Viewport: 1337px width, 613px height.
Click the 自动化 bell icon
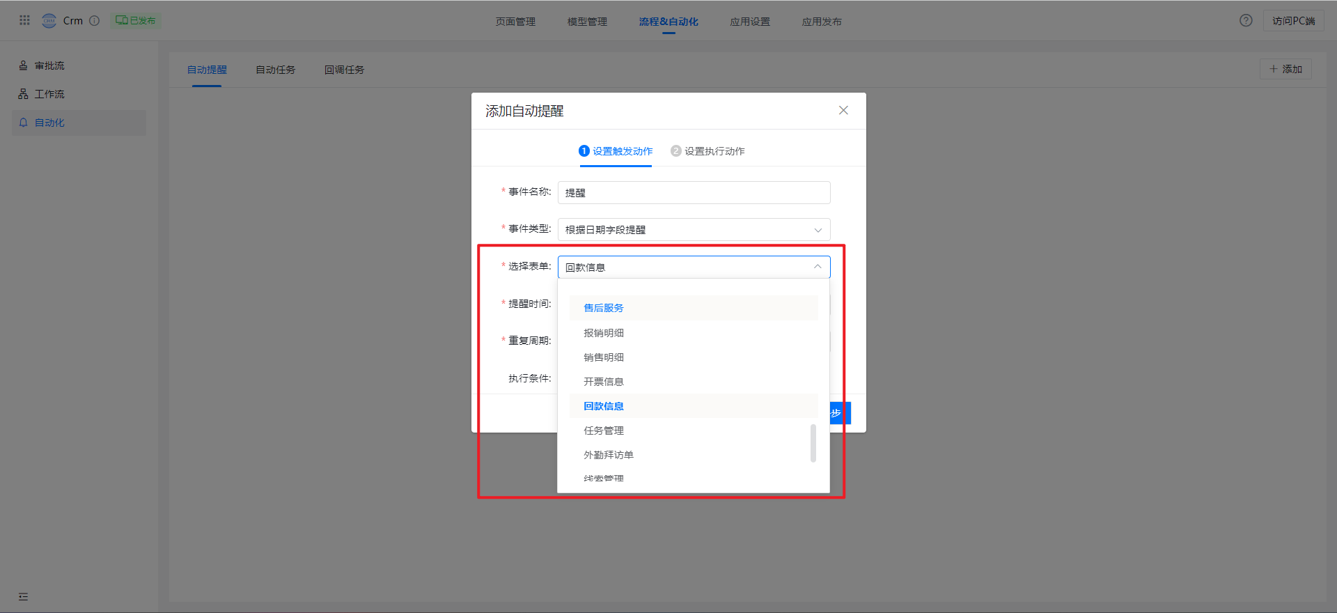pyautogui.click(x=23, y=123)
